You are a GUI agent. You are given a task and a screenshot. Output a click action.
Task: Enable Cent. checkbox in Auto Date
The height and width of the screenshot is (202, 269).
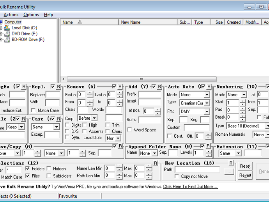[x=170, y=136]
